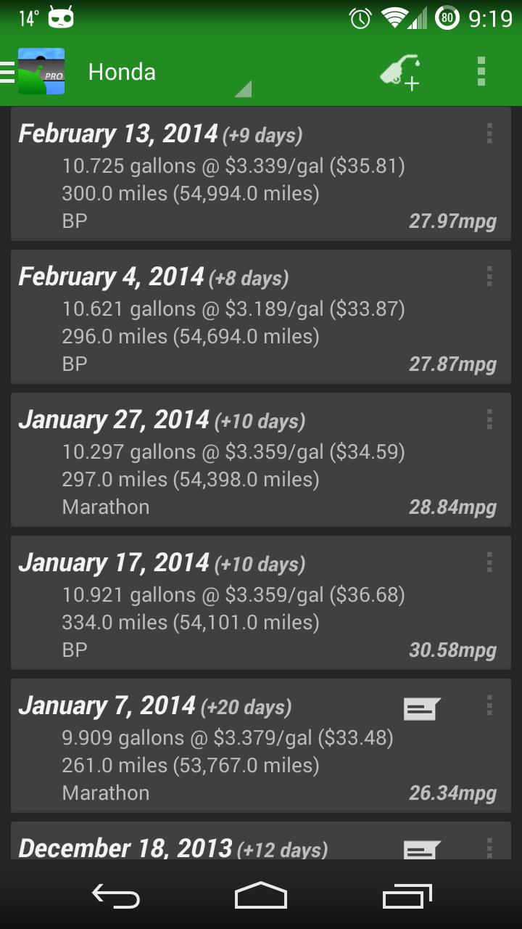Open the recent apps button

[x=407, y=896]
